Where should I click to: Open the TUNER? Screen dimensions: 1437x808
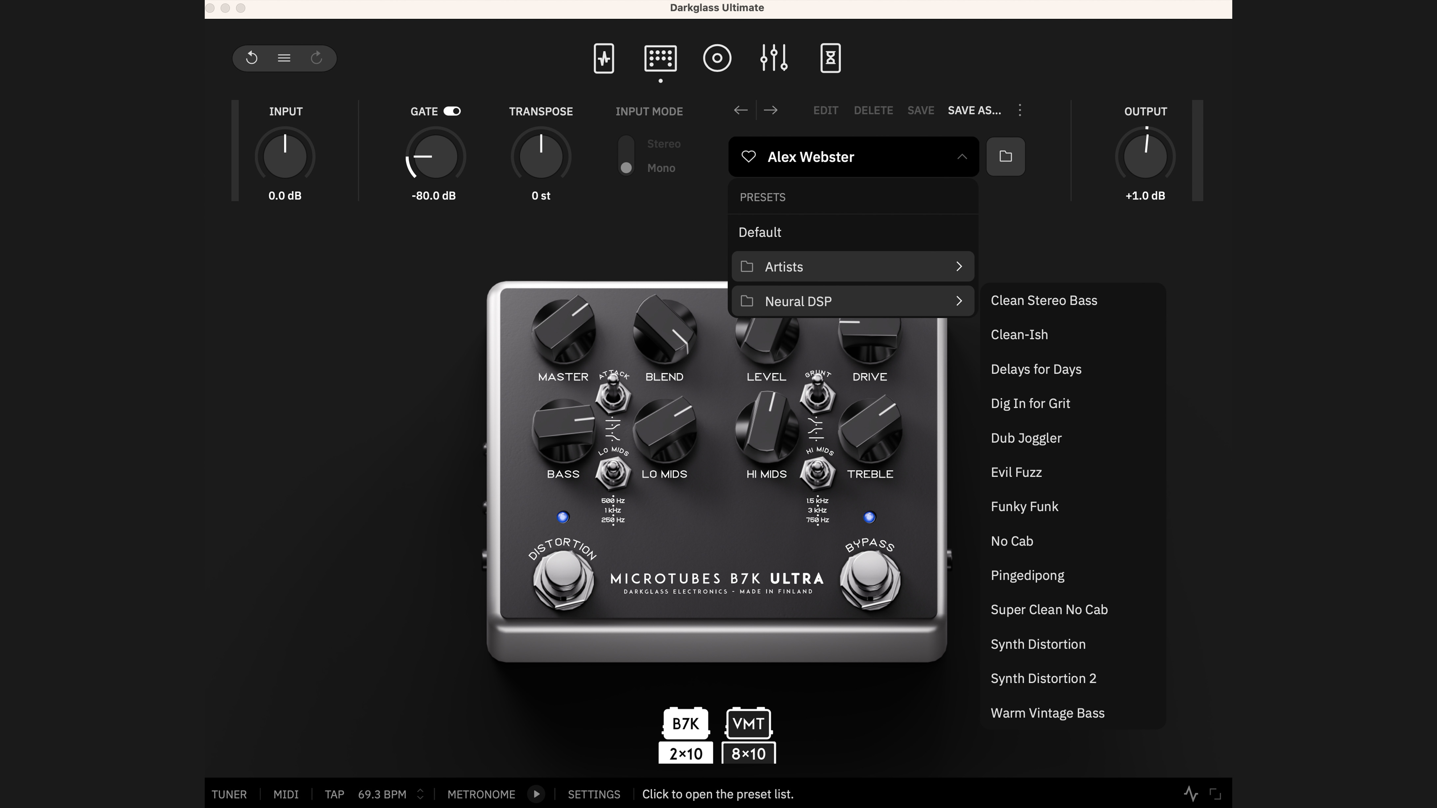point(229,794)
